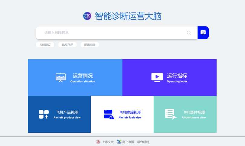Viewport: 245px width, 146px height.
Task: Click the brain logo icon beside the title
Action: (87, 16)
